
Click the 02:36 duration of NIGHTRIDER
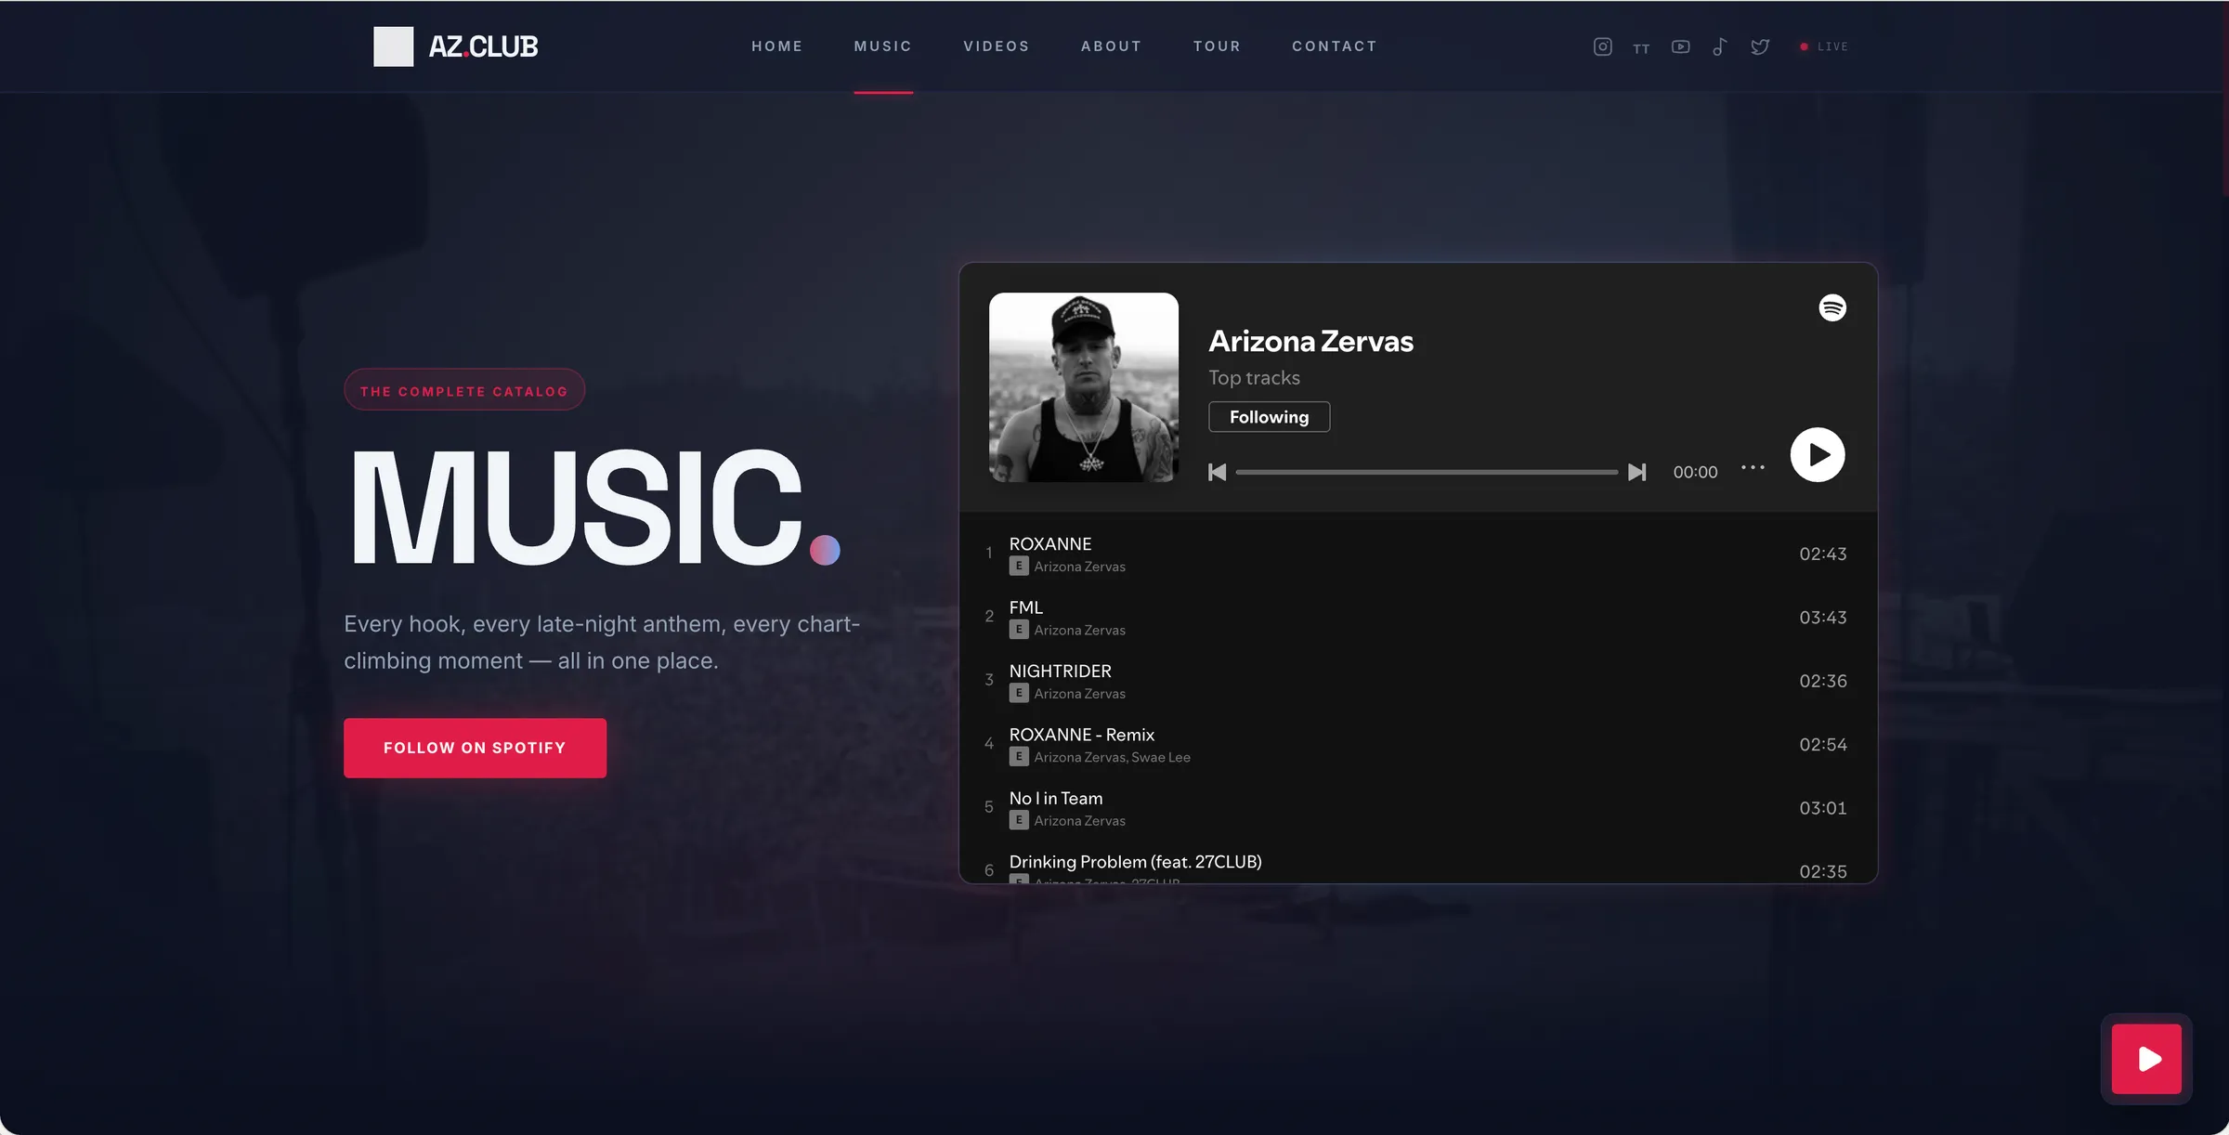pyautogui.click(x=1823, y=681)
